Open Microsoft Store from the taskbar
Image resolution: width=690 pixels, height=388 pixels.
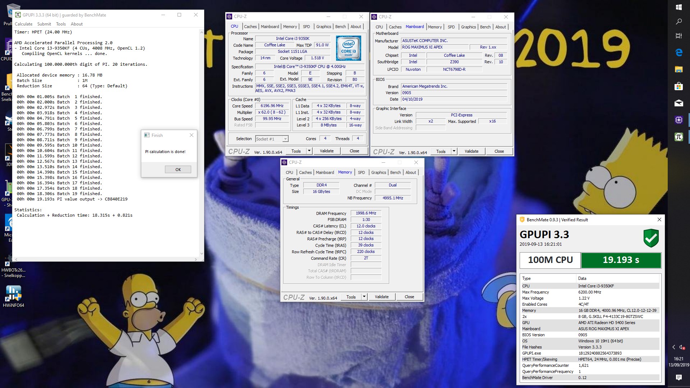click(678, 86)
